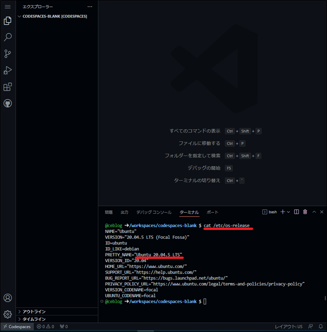Click the ターミナルの切り替え hint
Screen dimensions: 327x332
click(x=197, y=181)
